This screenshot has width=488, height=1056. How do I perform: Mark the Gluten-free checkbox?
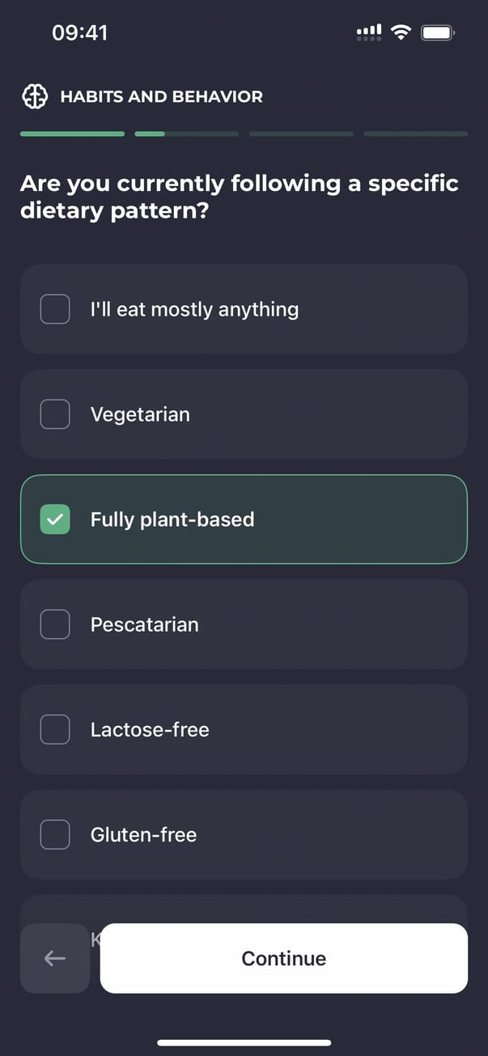55,834
